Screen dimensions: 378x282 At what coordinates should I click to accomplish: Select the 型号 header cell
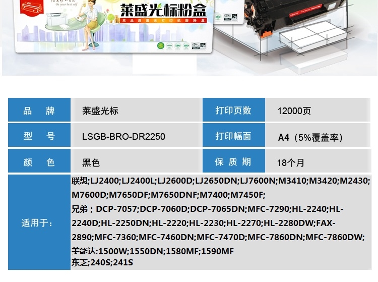[39, 137]
